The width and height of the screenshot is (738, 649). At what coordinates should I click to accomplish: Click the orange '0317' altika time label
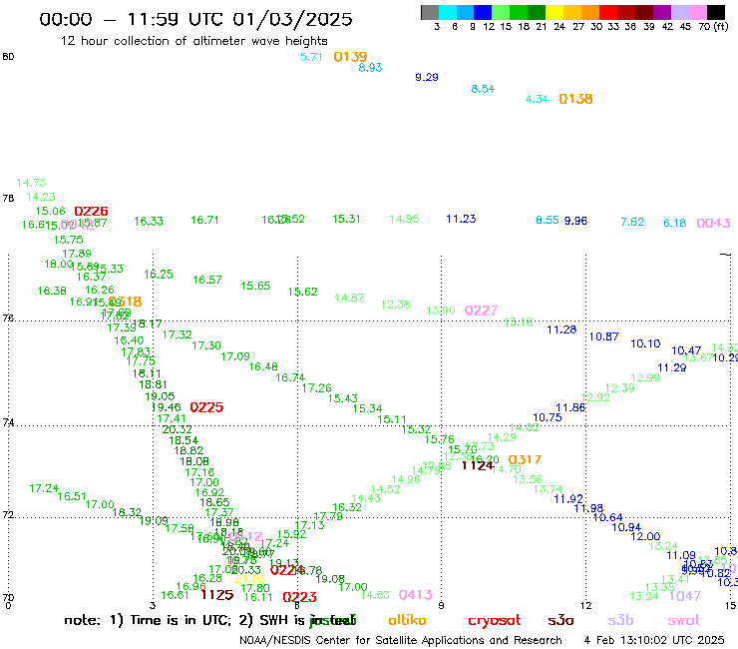[x=525, y=459]
